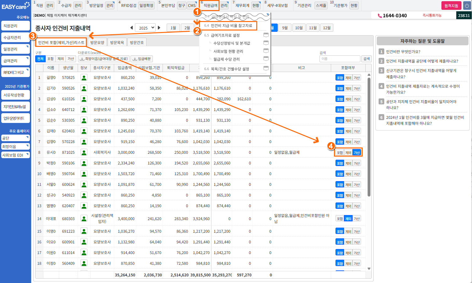The width and height of the screenshot is (472, 283).
Task: Click new-window icon beside 월급제 수당 관리
Action: pos(266,59)
